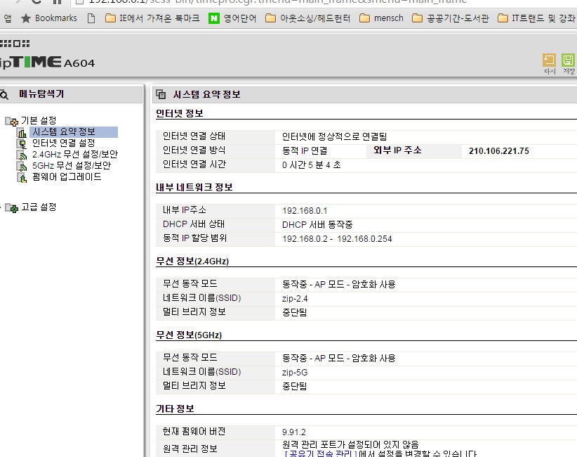Screen dimensions: 577x457
Task: Click the 시스템 요약 정보 header window icon
Action: [161, 94]
